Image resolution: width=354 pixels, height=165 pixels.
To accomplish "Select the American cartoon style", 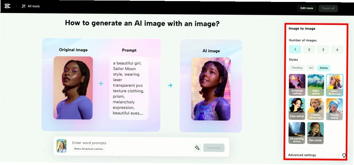I will point(297,85).
